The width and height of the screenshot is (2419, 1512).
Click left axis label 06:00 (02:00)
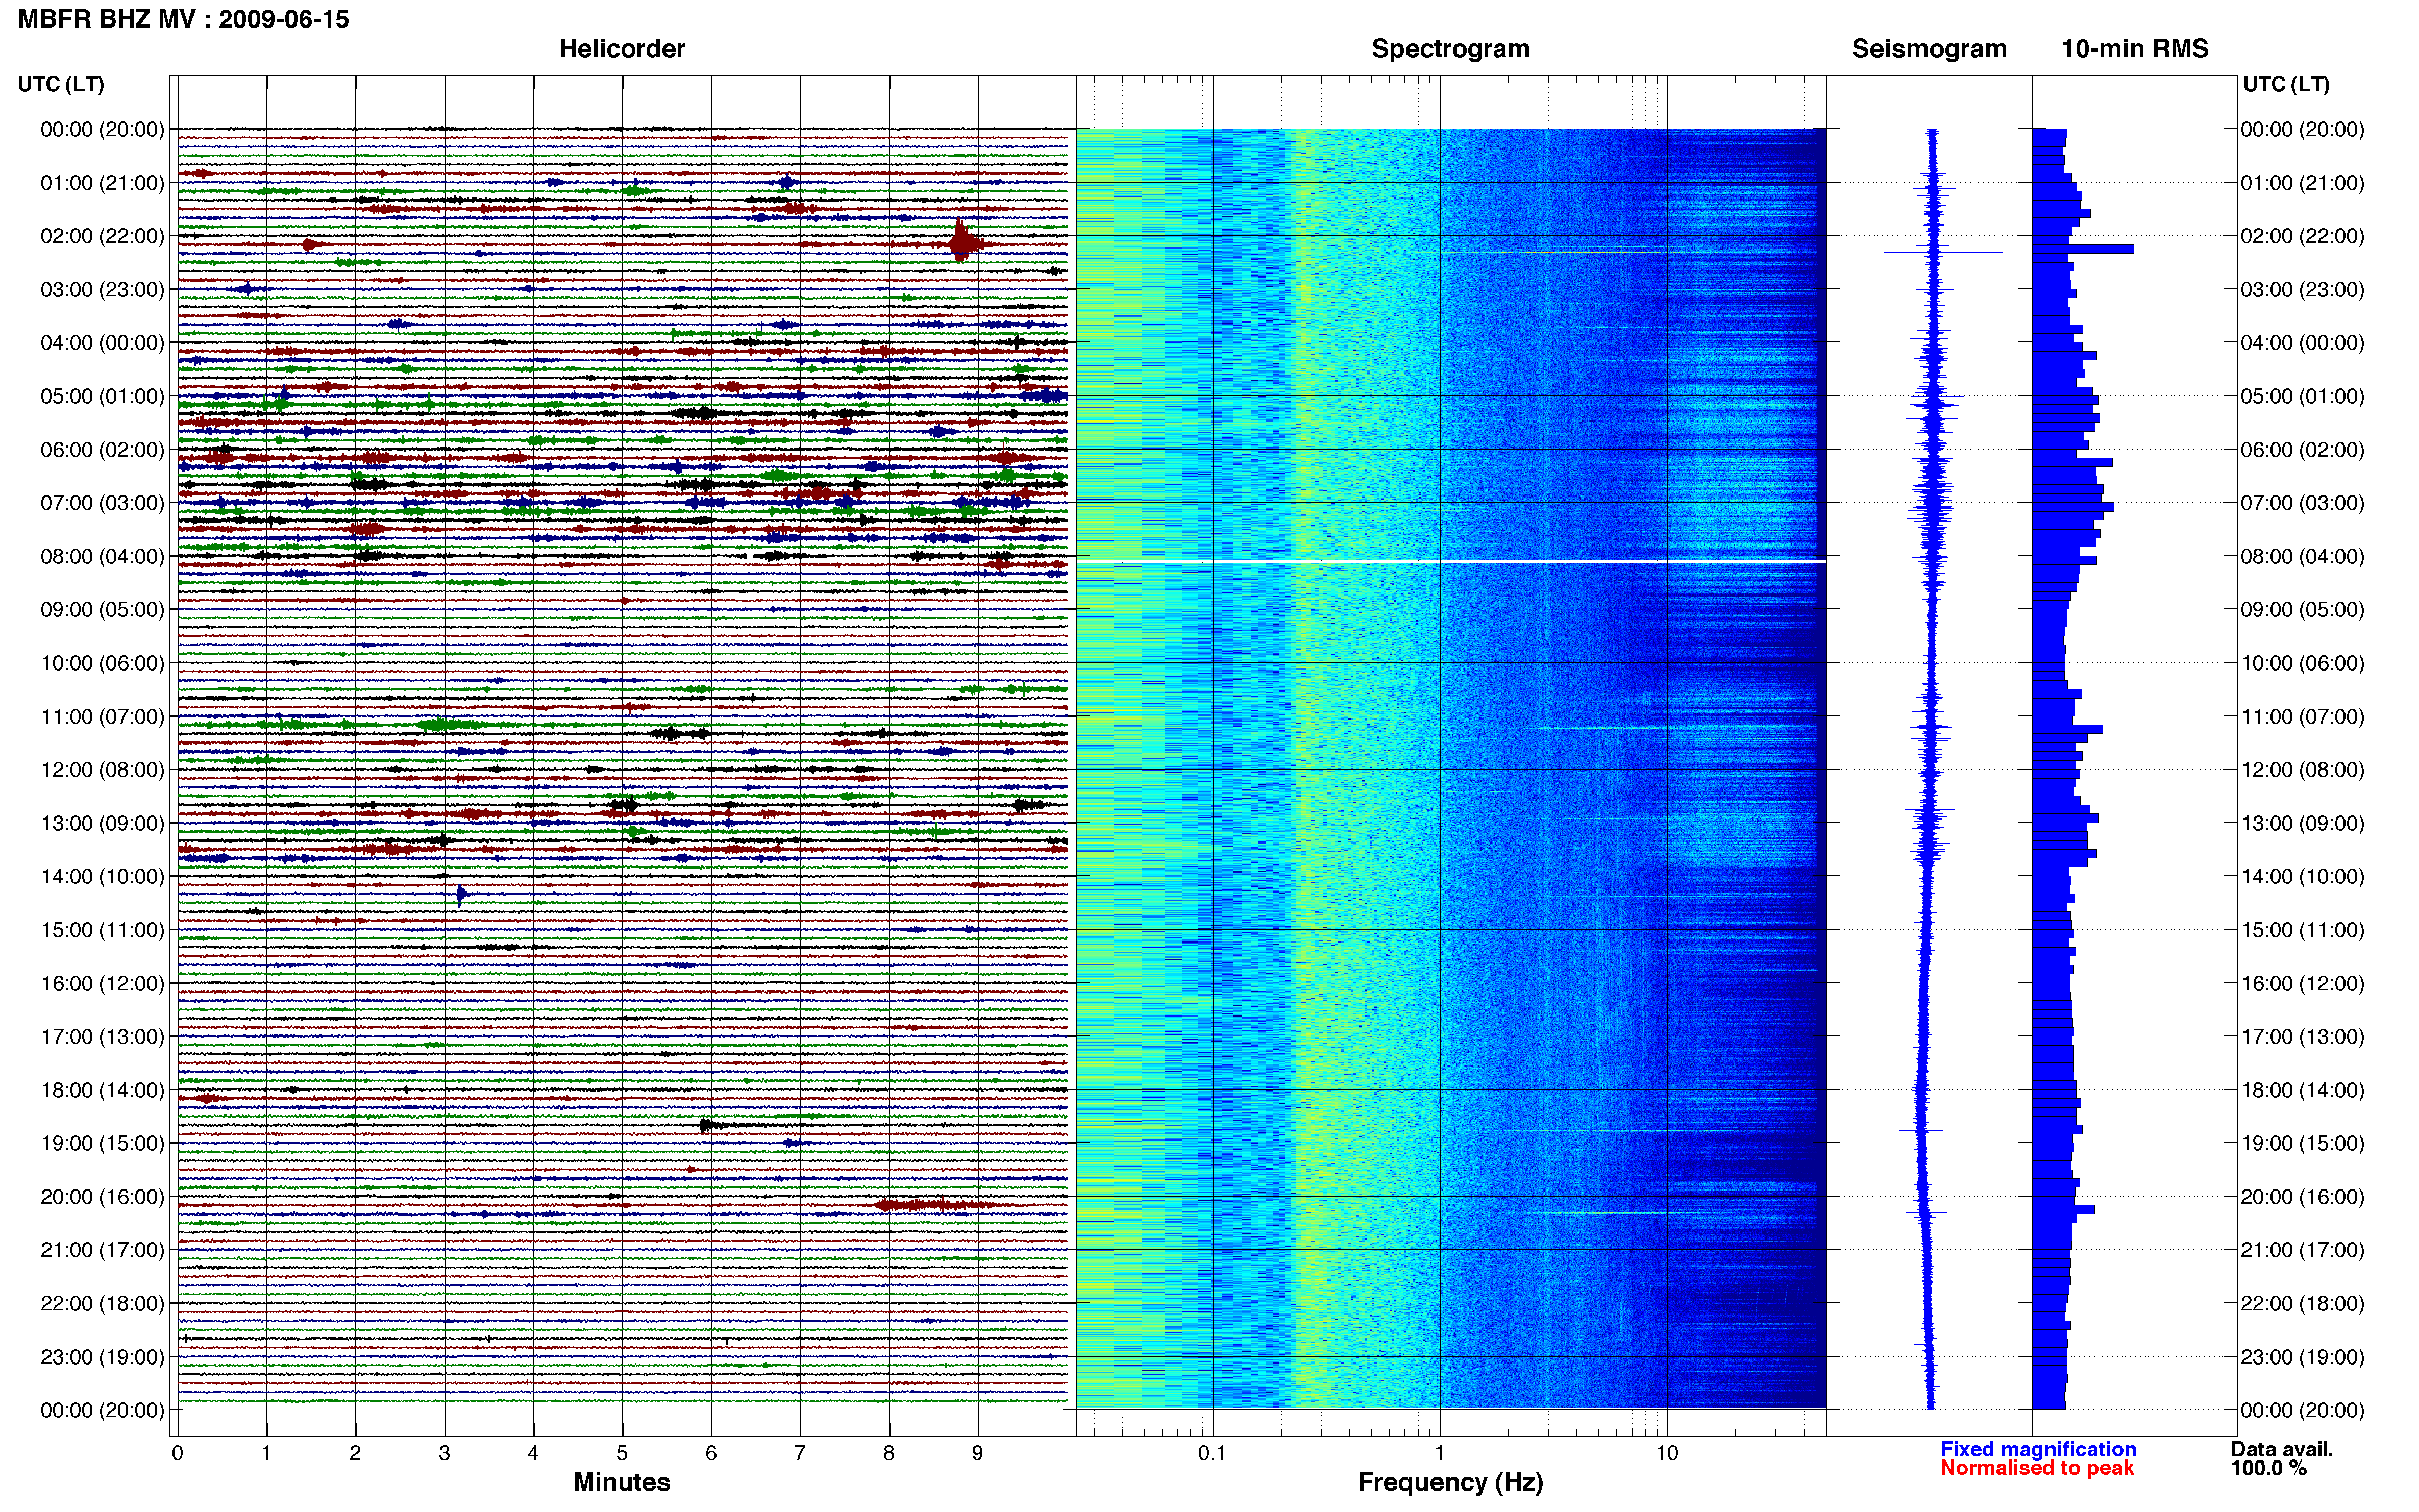pos(102,450)
